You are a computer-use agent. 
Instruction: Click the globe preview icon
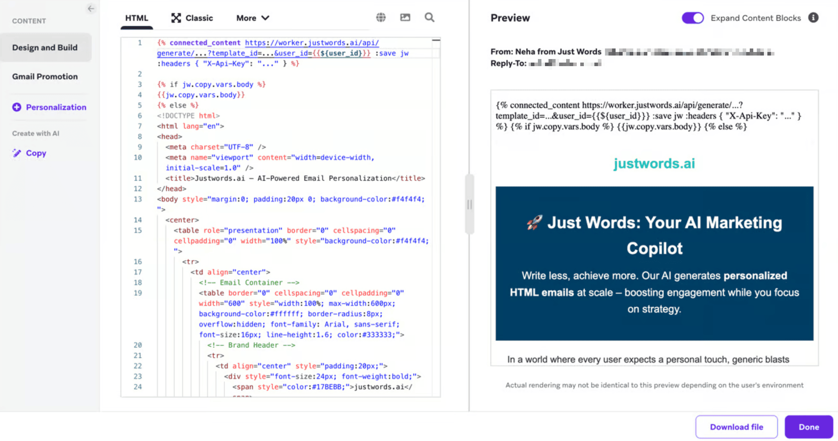click(381, 18)
